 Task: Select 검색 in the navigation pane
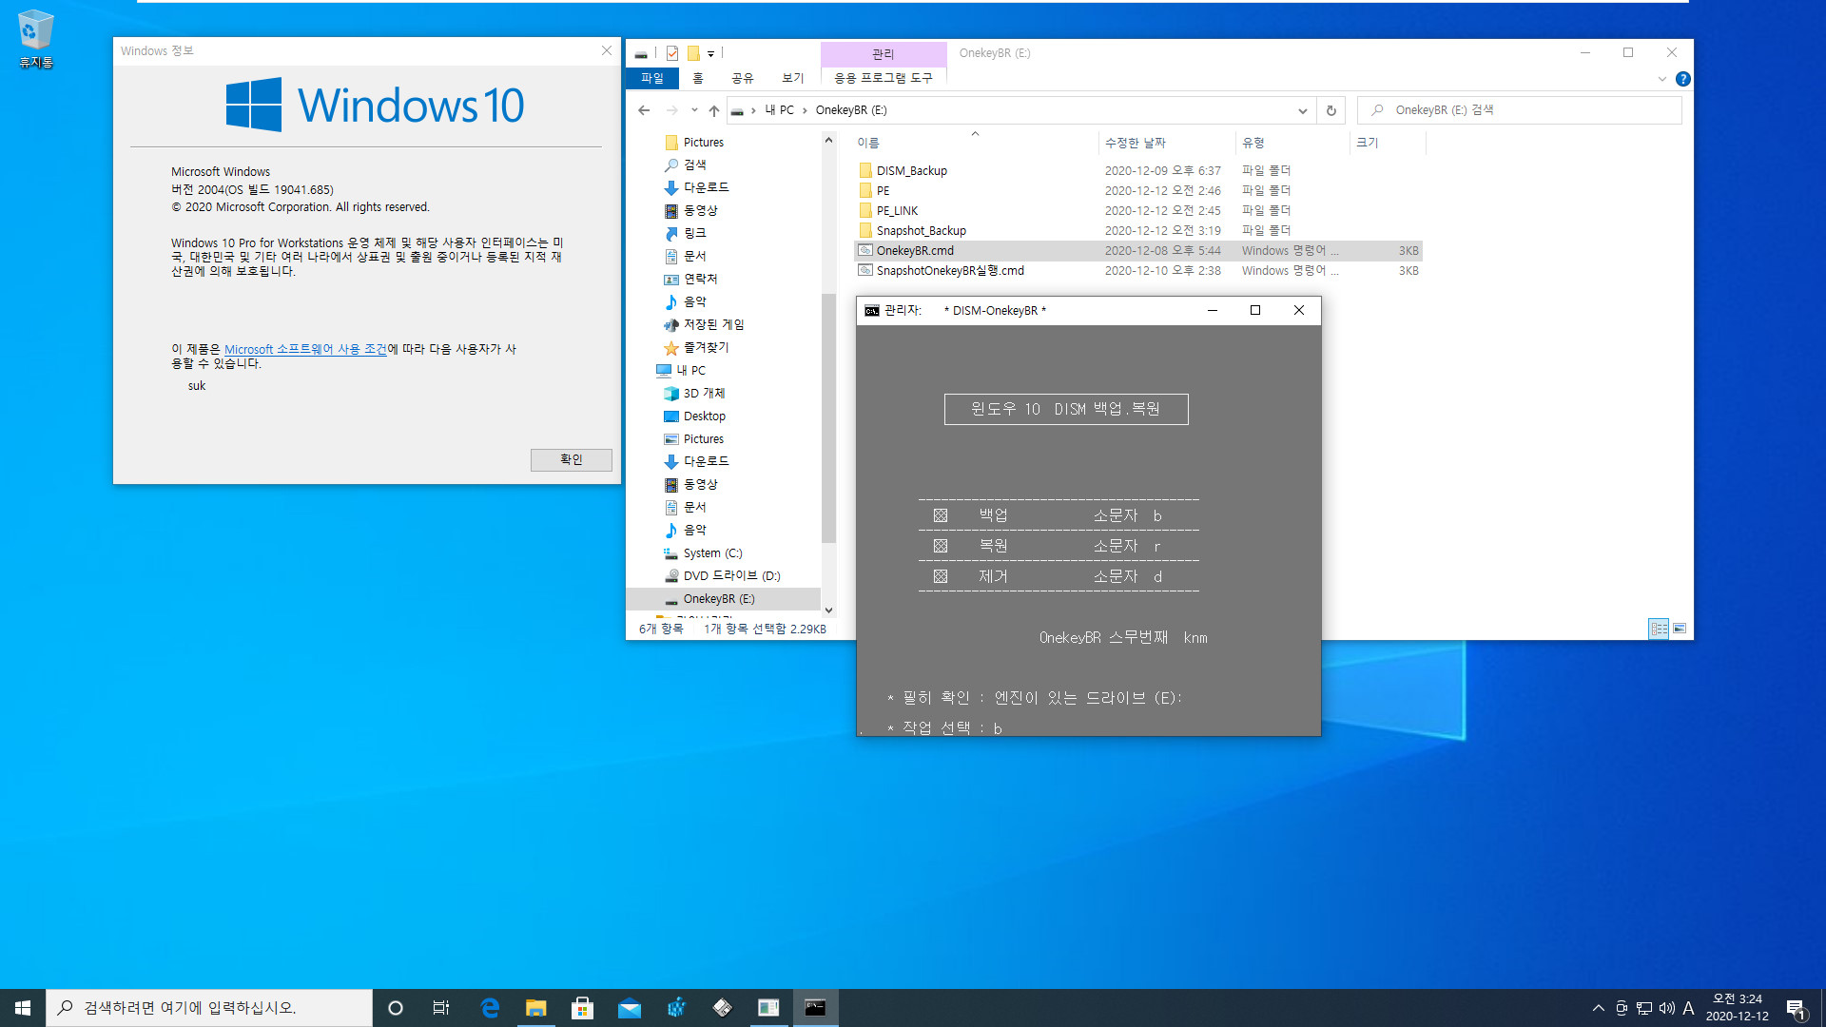(x=694, y=165)
